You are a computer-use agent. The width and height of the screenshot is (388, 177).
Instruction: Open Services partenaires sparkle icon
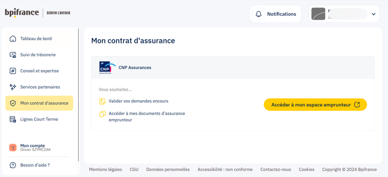(13, 87)
